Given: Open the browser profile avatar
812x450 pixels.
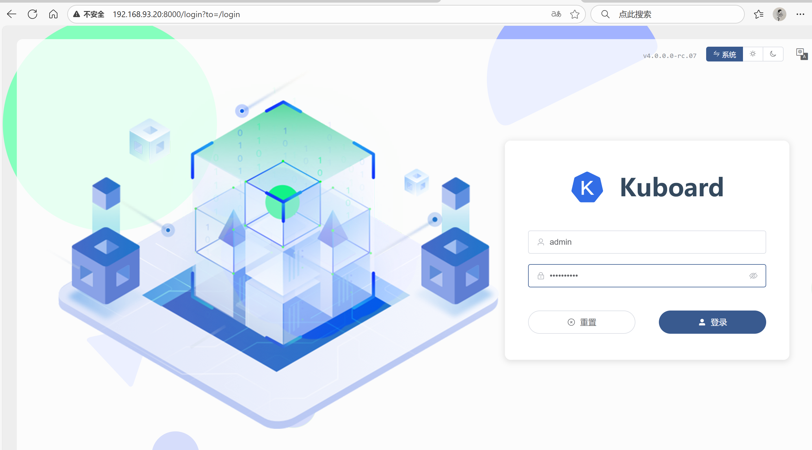Looking at the screenshot, I should tap(779, 14).
